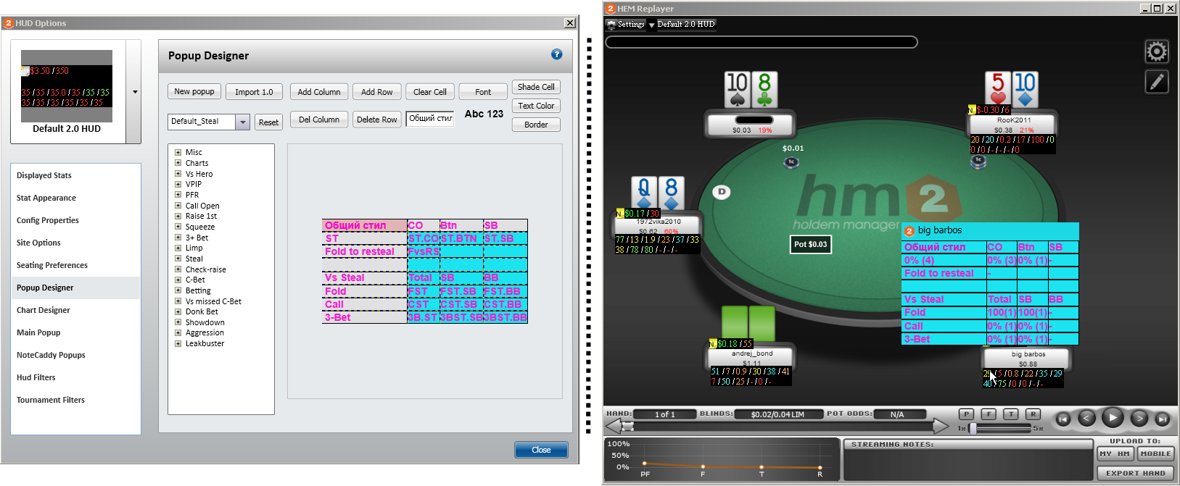Jump to the next hand in replayer
This screenshot has width=1180, height=486.
click(x=1162, y=419)
